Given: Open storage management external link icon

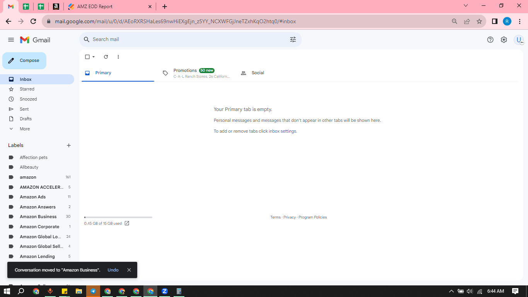Looking at the screenshot, I should 127,223.
